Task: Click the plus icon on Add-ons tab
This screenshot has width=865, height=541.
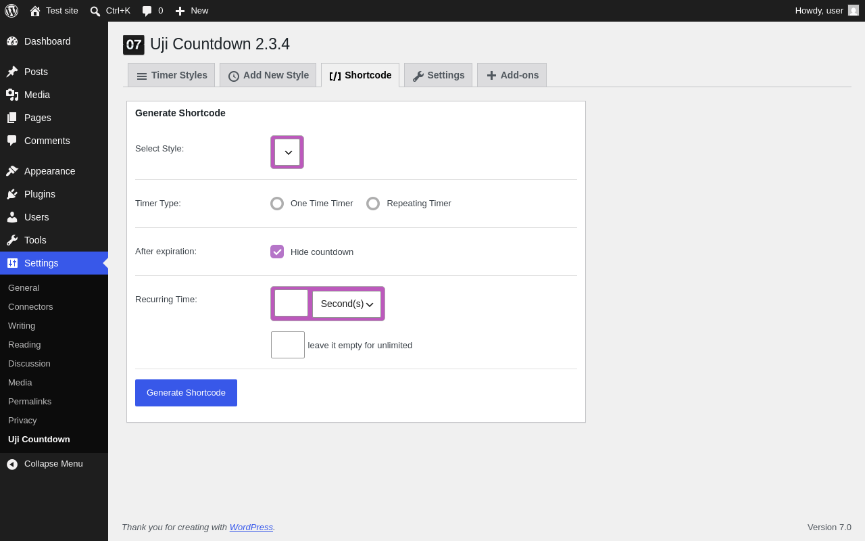Action: [491, 76]
